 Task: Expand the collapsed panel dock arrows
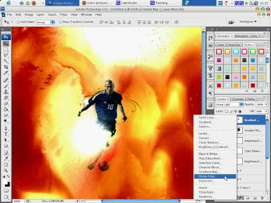[x=212, y=29]
